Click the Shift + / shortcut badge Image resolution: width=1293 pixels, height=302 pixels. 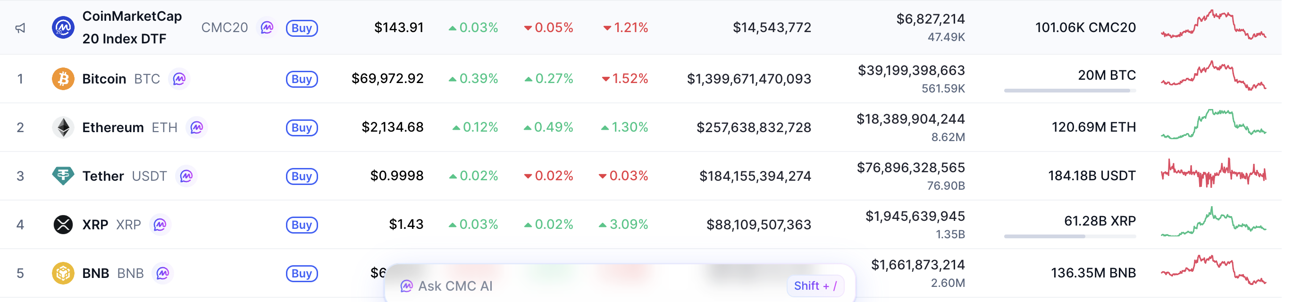coord(815,286)
